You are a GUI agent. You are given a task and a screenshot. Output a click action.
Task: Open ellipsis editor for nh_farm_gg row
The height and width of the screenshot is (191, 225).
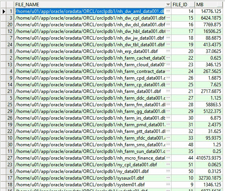click(x=168, y=111)
